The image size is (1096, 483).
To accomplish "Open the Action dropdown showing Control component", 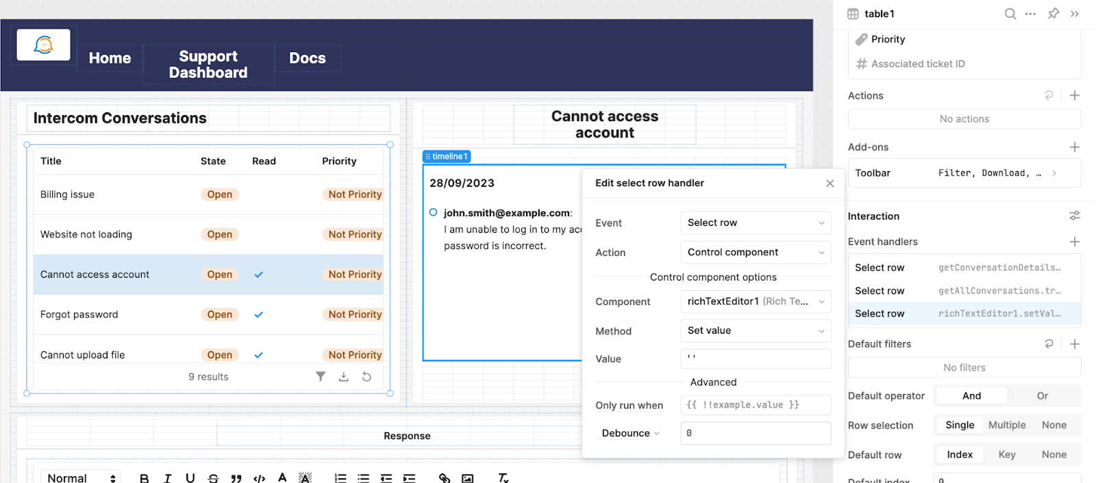I will coord(756,252).
